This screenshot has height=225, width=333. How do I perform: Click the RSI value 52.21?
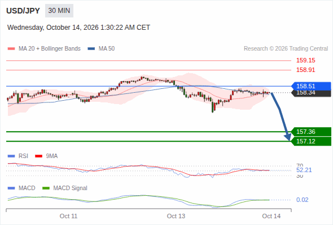click(x=304, y=170)
